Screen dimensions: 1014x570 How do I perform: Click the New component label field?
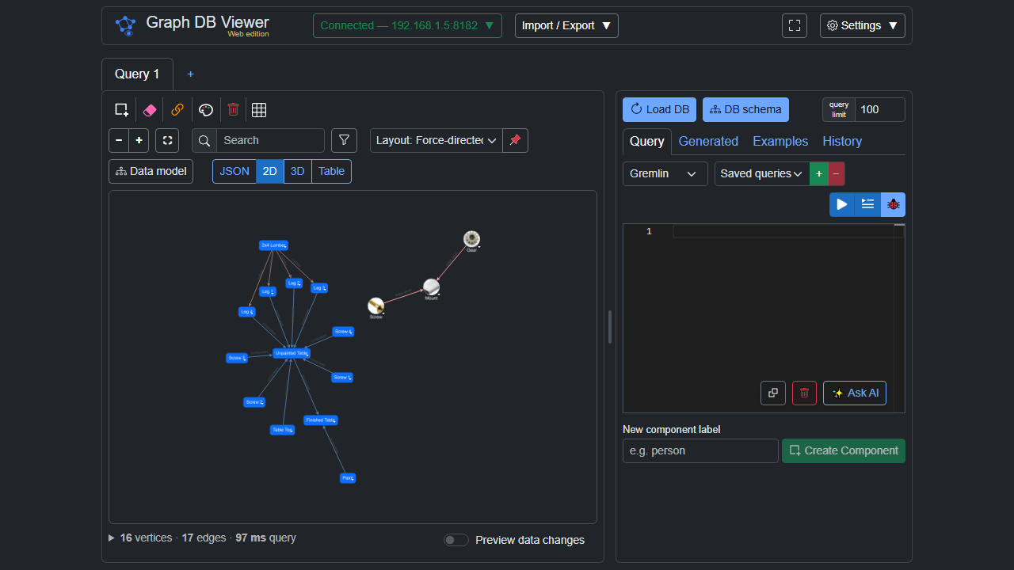(700, 450)
